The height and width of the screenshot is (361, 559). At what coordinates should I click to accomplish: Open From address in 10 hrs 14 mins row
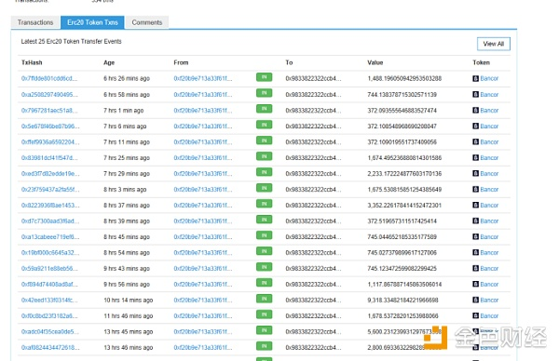click(x=203, y=300)
